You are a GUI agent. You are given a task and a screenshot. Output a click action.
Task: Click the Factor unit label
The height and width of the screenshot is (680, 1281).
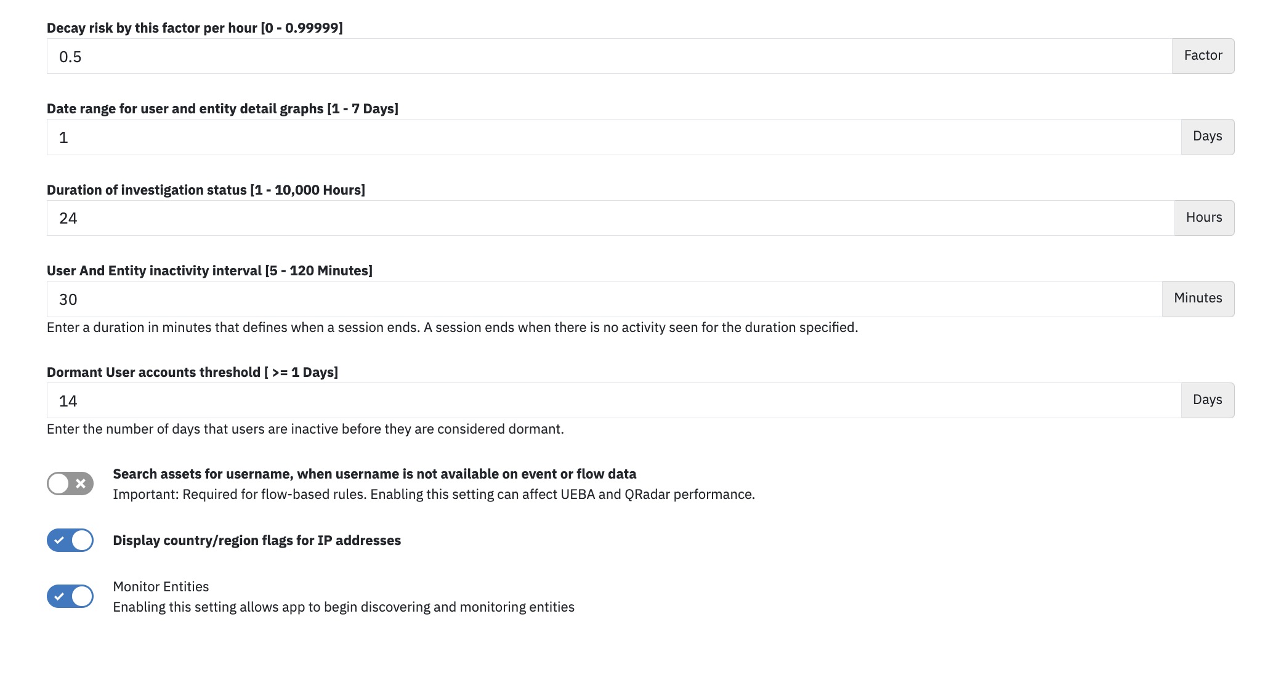point(1203,56)
